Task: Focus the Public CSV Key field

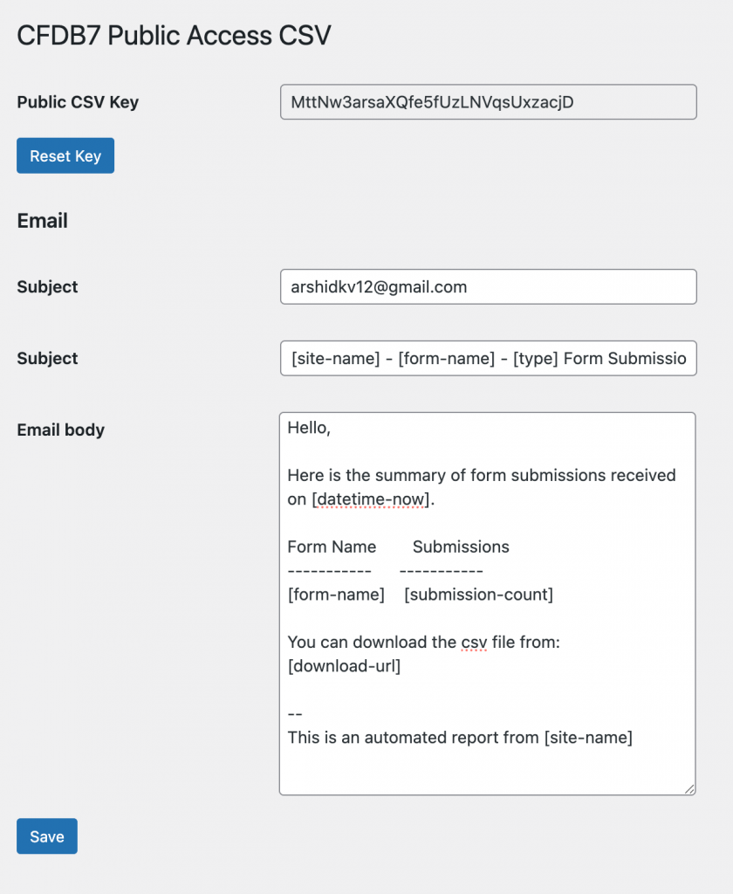Action: (x=488, y=102)
